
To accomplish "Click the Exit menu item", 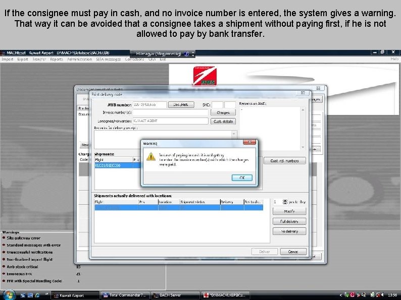I will coord(163,59).
